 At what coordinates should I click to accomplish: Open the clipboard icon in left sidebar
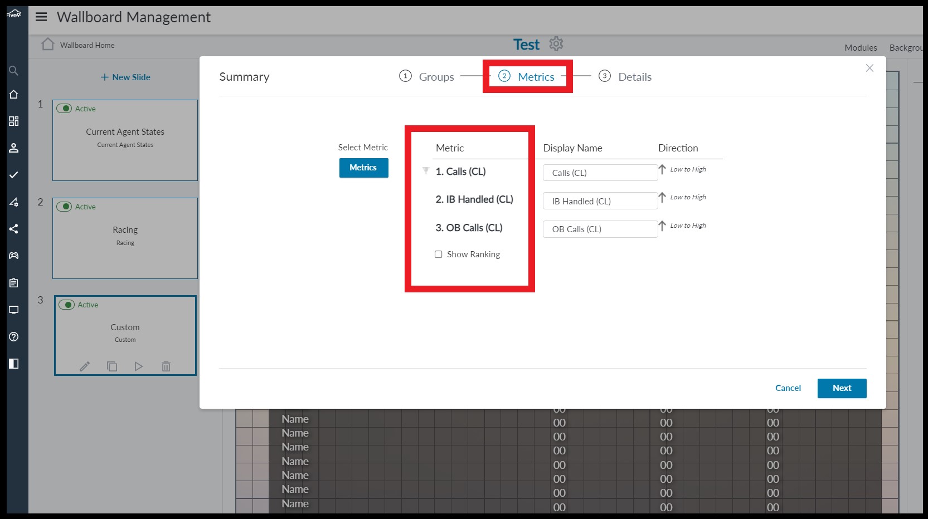click(x=14, y=283)
